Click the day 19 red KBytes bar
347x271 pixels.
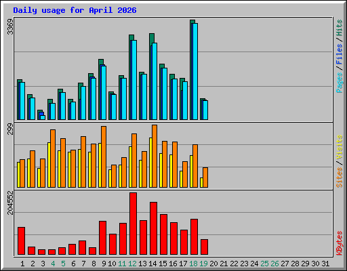pyautogui.click(x=204, y=247)
